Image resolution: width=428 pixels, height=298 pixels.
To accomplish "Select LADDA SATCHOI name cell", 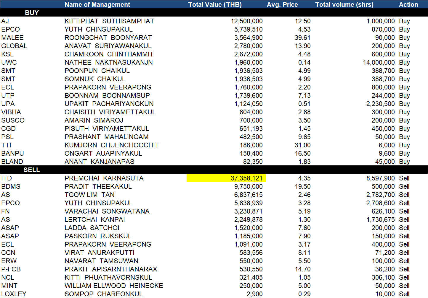I will pyautogui.click(x=92, y=228).
